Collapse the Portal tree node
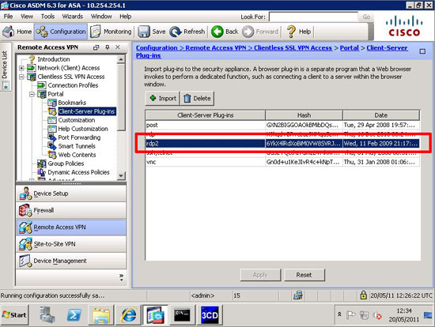Image resolution: width=435 pixels, height=327 pixels. 32,94
